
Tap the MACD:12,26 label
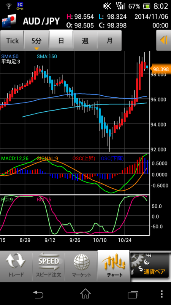coord(15,158)
